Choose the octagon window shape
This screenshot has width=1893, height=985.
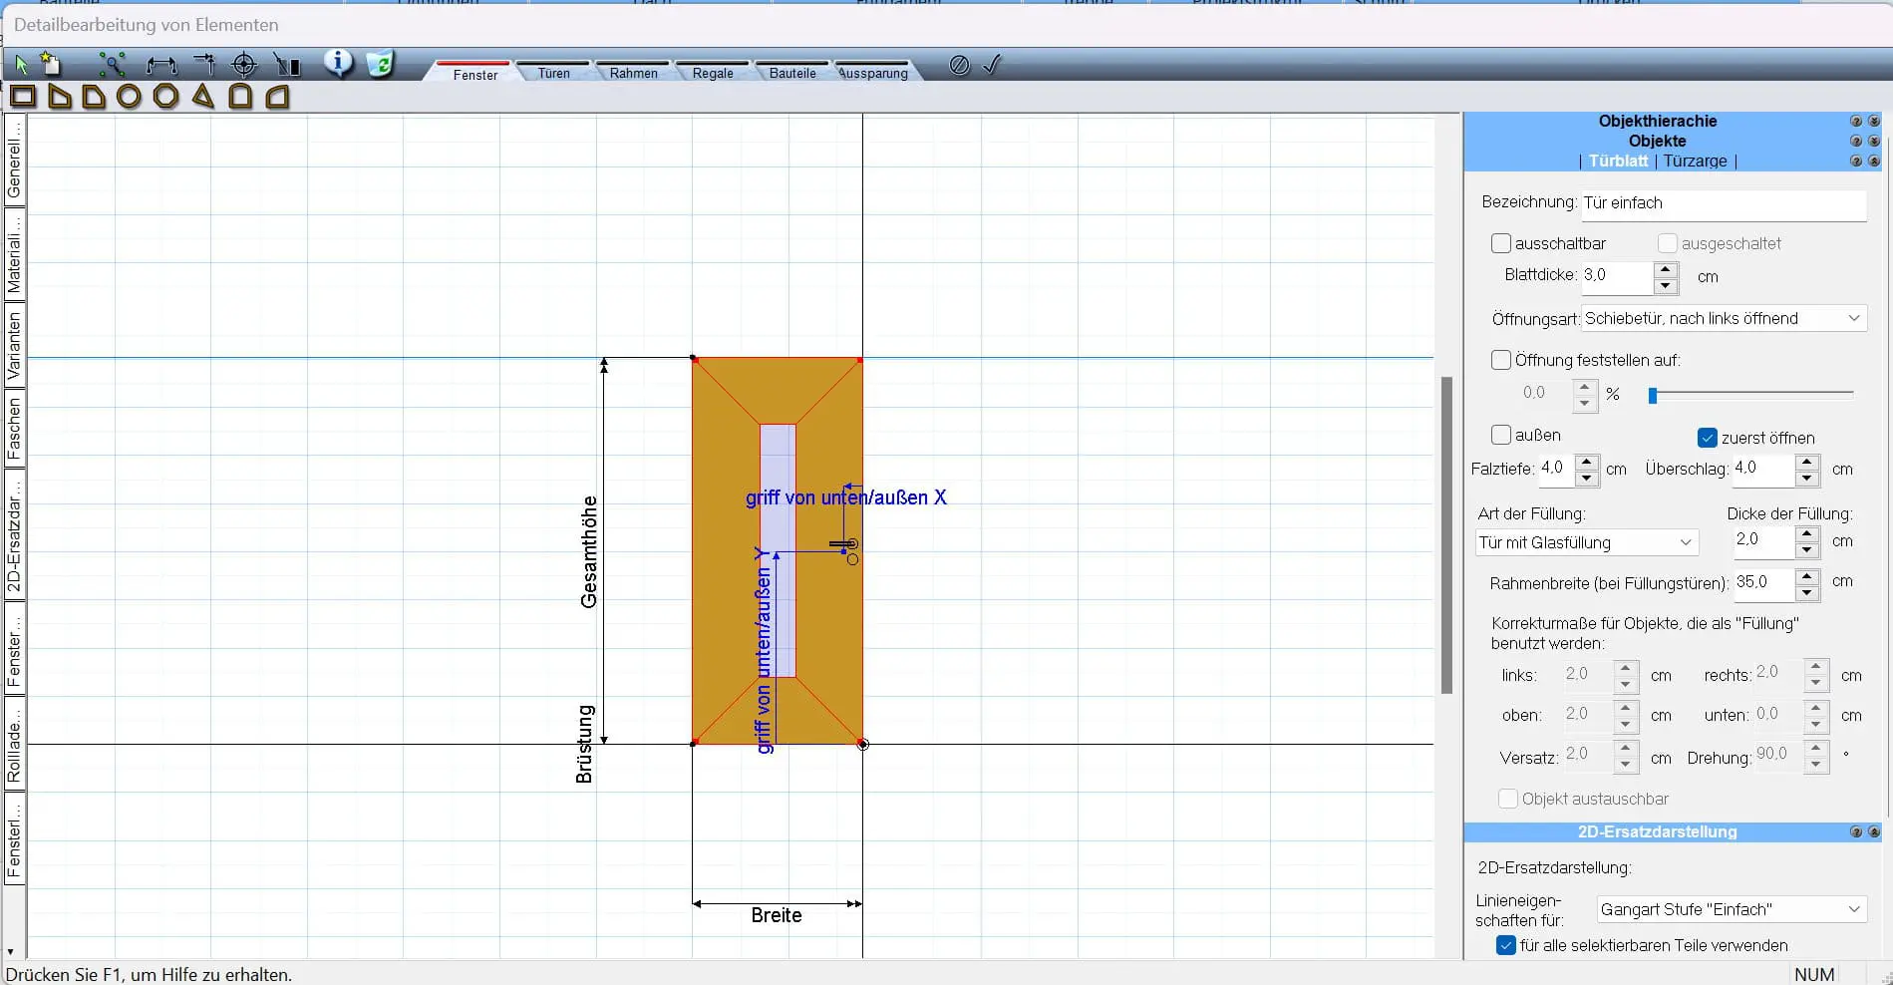(x=166, y=96)
